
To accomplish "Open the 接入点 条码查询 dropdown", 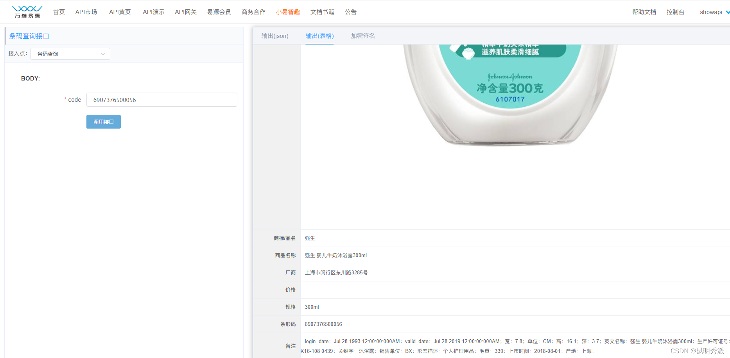I will [x=70, y=54].
